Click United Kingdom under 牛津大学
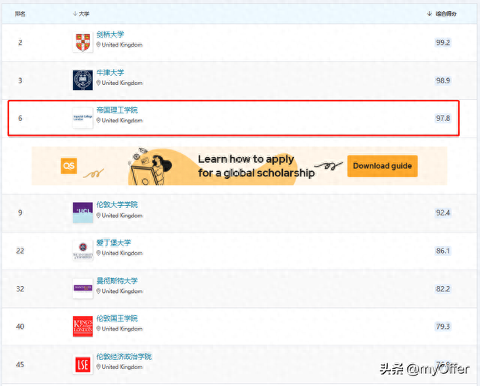 [x=122, y=83]
